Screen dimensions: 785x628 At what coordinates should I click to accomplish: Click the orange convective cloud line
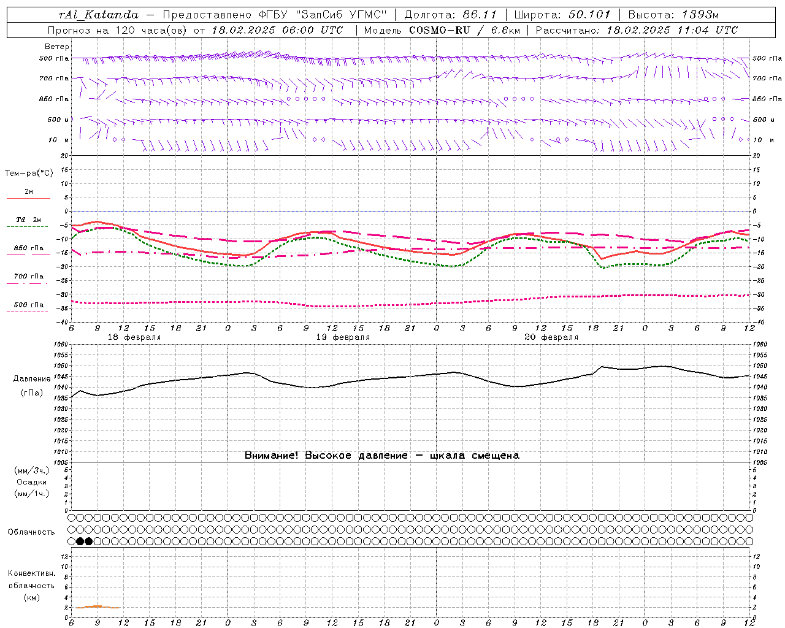point(97,607)
